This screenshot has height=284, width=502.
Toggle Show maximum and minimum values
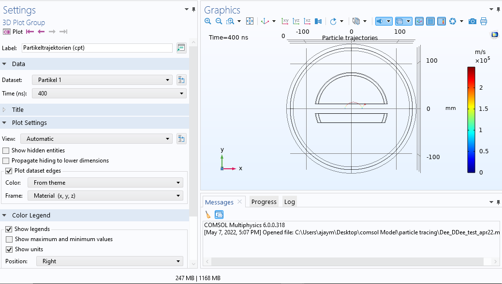[x=9, y=239]
